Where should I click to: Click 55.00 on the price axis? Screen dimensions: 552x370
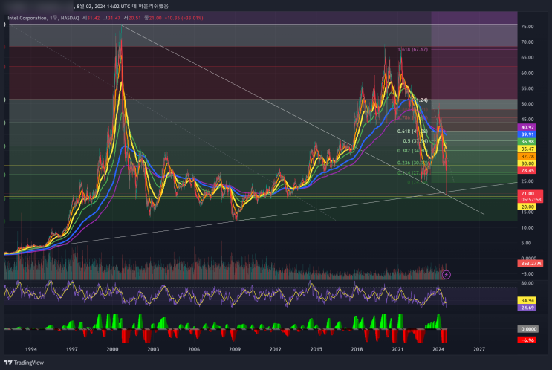click(x=527, y=88)
